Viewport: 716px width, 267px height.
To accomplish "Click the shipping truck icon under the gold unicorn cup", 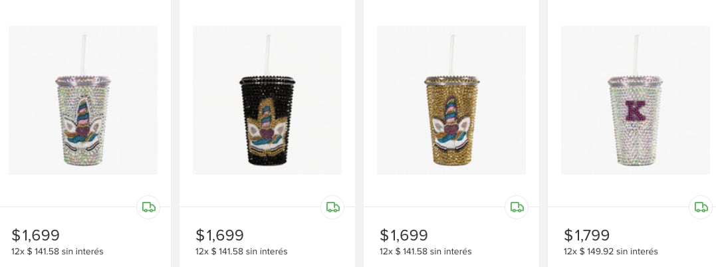I will [x=517, y=207].
